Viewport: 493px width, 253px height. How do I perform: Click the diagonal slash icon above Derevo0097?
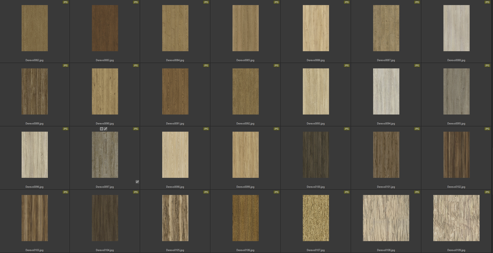point(105,129)
